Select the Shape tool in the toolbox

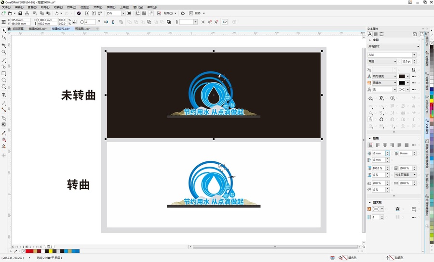[x=3, y=38]
